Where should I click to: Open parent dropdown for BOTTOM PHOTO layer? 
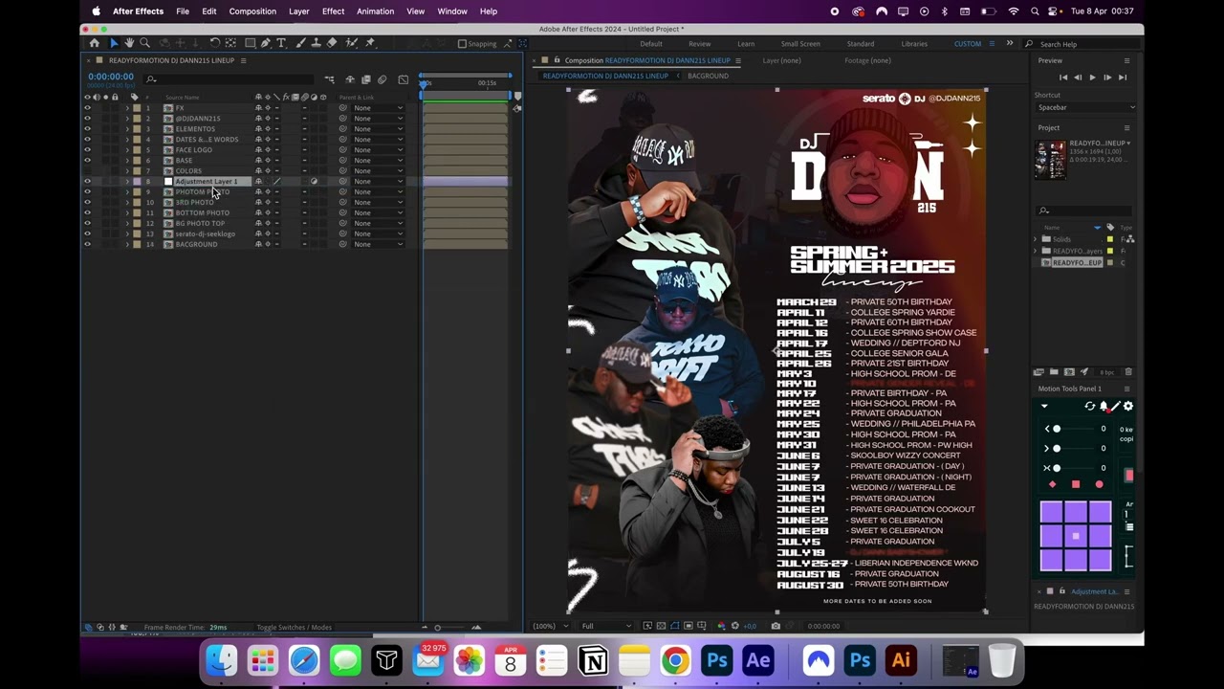coord(378,212)
